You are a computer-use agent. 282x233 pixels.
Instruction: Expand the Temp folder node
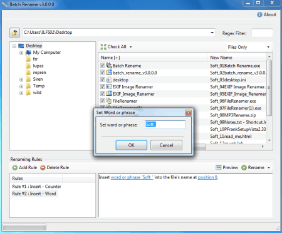click(21, 86)
